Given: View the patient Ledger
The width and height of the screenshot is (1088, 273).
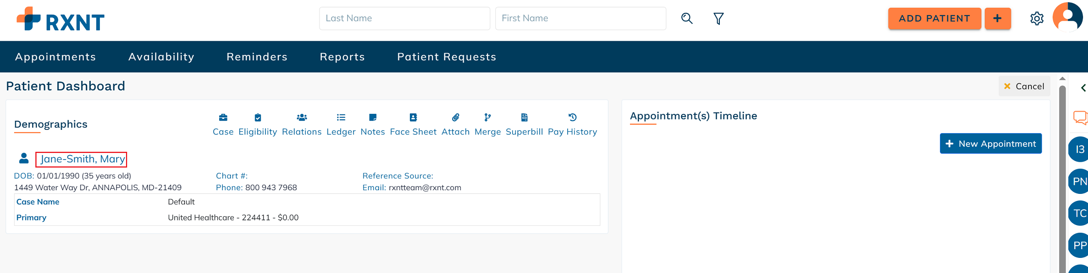Looking at the screenshot, I should pos(341,118).
